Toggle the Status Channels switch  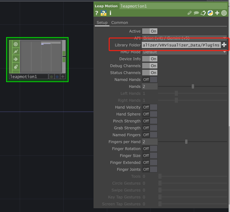(x=150, y=73)
